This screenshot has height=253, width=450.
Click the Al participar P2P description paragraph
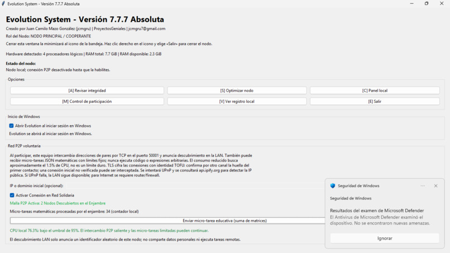coord(131,165)
